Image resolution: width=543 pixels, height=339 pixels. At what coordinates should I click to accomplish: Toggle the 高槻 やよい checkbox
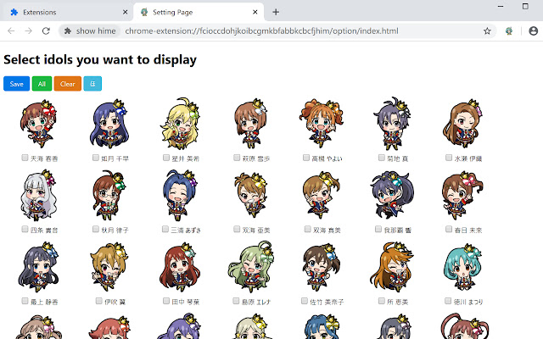(x=305, y=158)
